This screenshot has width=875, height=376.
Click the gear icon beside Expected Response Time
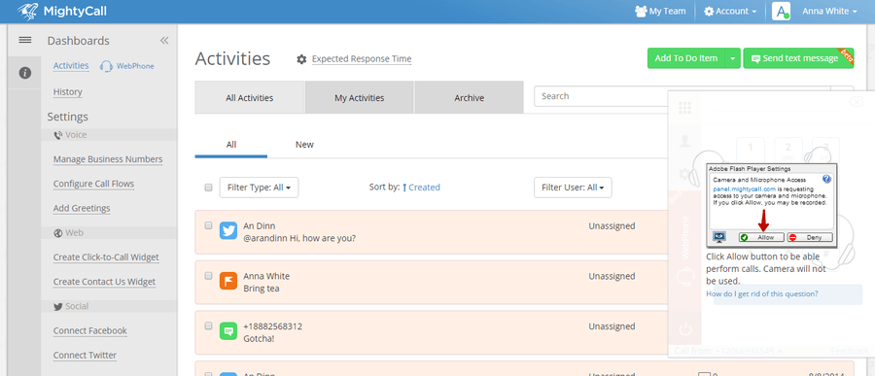(302, 59)
